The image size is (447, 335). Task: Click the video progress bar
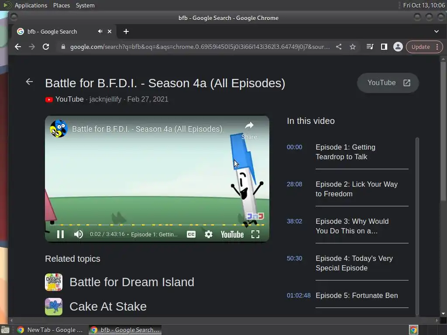click(x=157, y=225)
